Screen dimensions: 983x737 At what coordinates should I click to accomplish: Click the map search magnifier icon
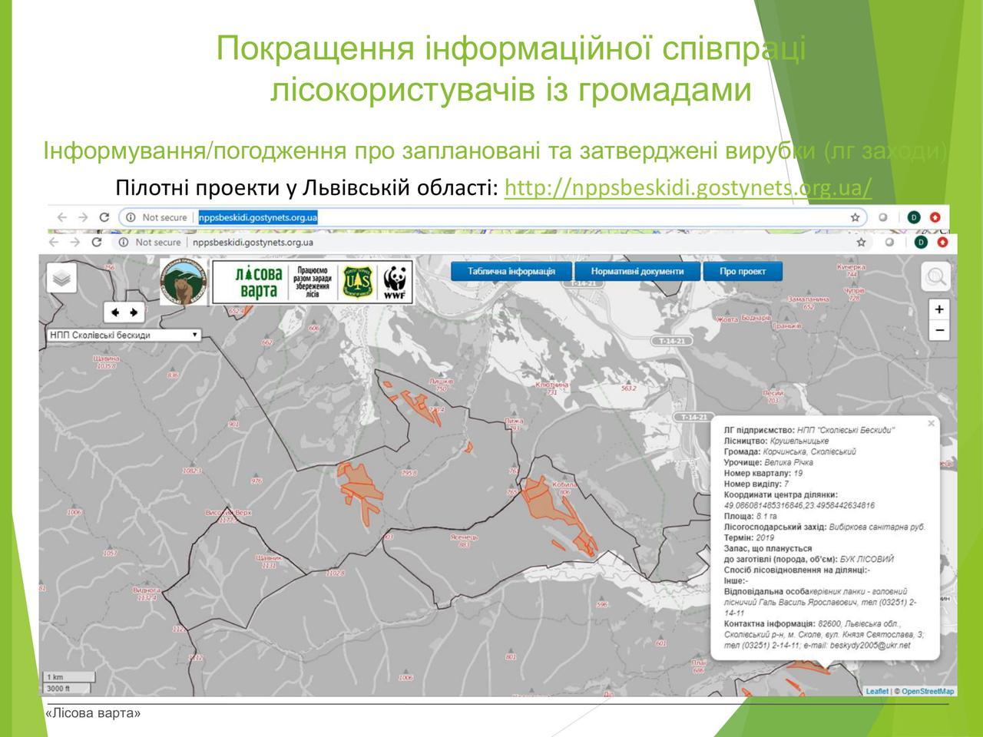(x=936, y=277)
